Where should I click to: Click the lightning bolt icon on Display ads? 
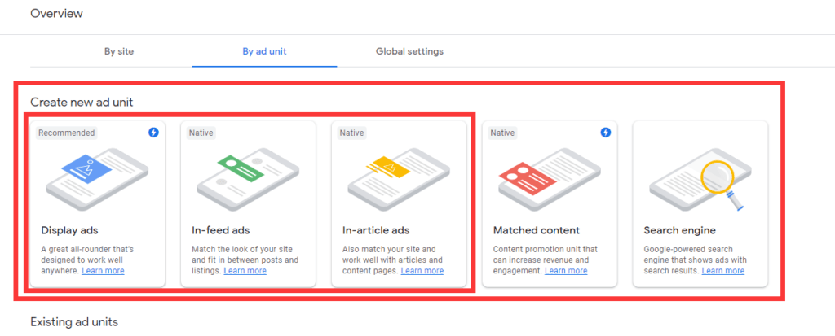coord(153,133)
